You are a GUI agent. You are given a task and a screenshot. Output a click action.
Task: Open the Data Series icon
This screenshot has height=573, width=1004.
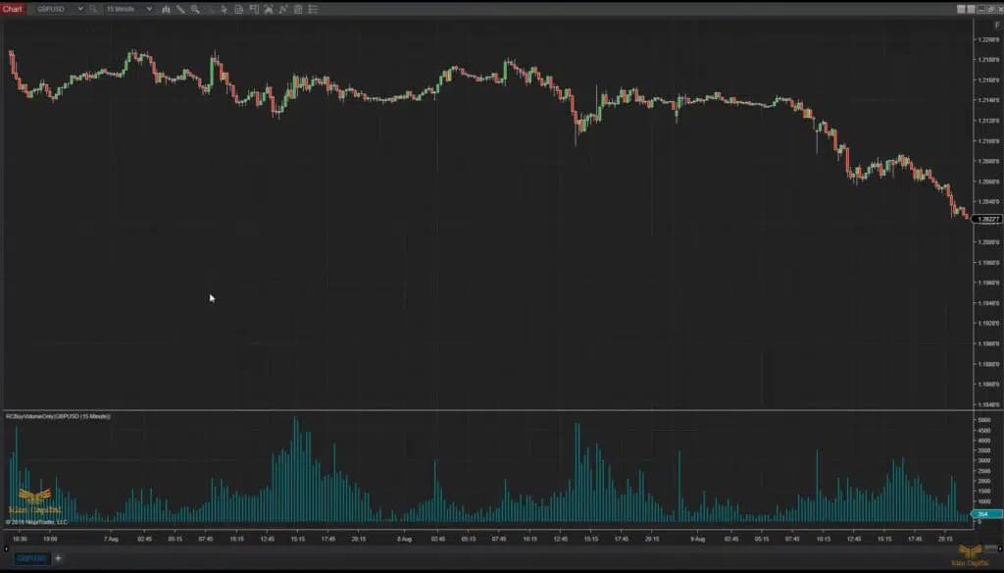[x=239, y=9]
